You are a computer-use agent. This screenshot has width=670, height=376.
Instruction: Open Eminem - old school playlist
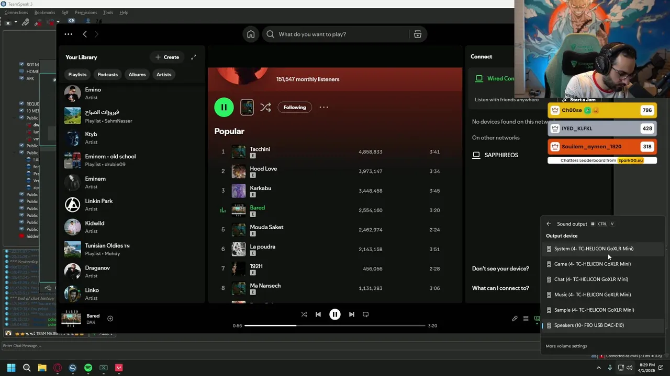pyautogui.click(x=132, y=160)
